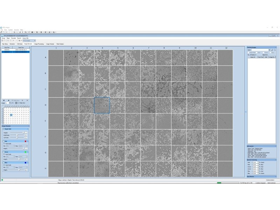Expand the Scan Metrics panel

(x=275, y=176)
